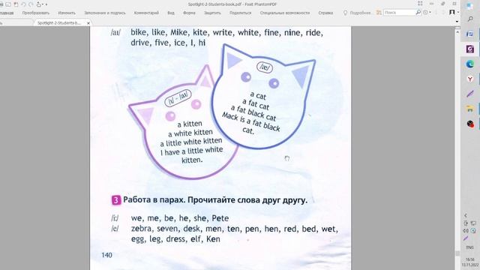480x270 pixels.
Task: Open Windows search from the taskbar magnifier
Action: coord(470,19)
